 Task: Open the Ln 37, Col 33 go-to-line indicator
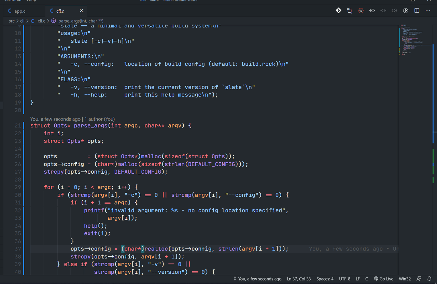tap(299, 279)
